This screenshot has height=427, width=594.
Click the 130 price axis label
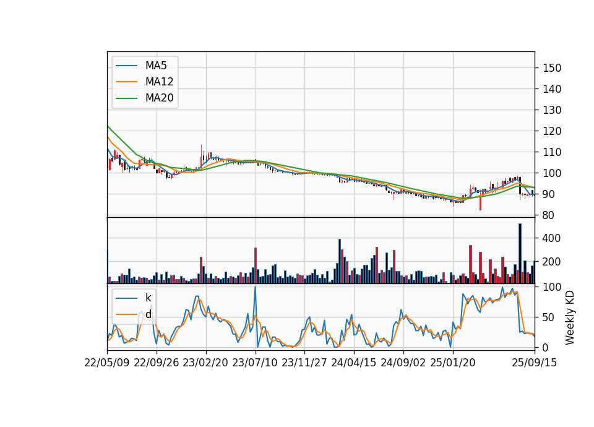click(552, 110)
